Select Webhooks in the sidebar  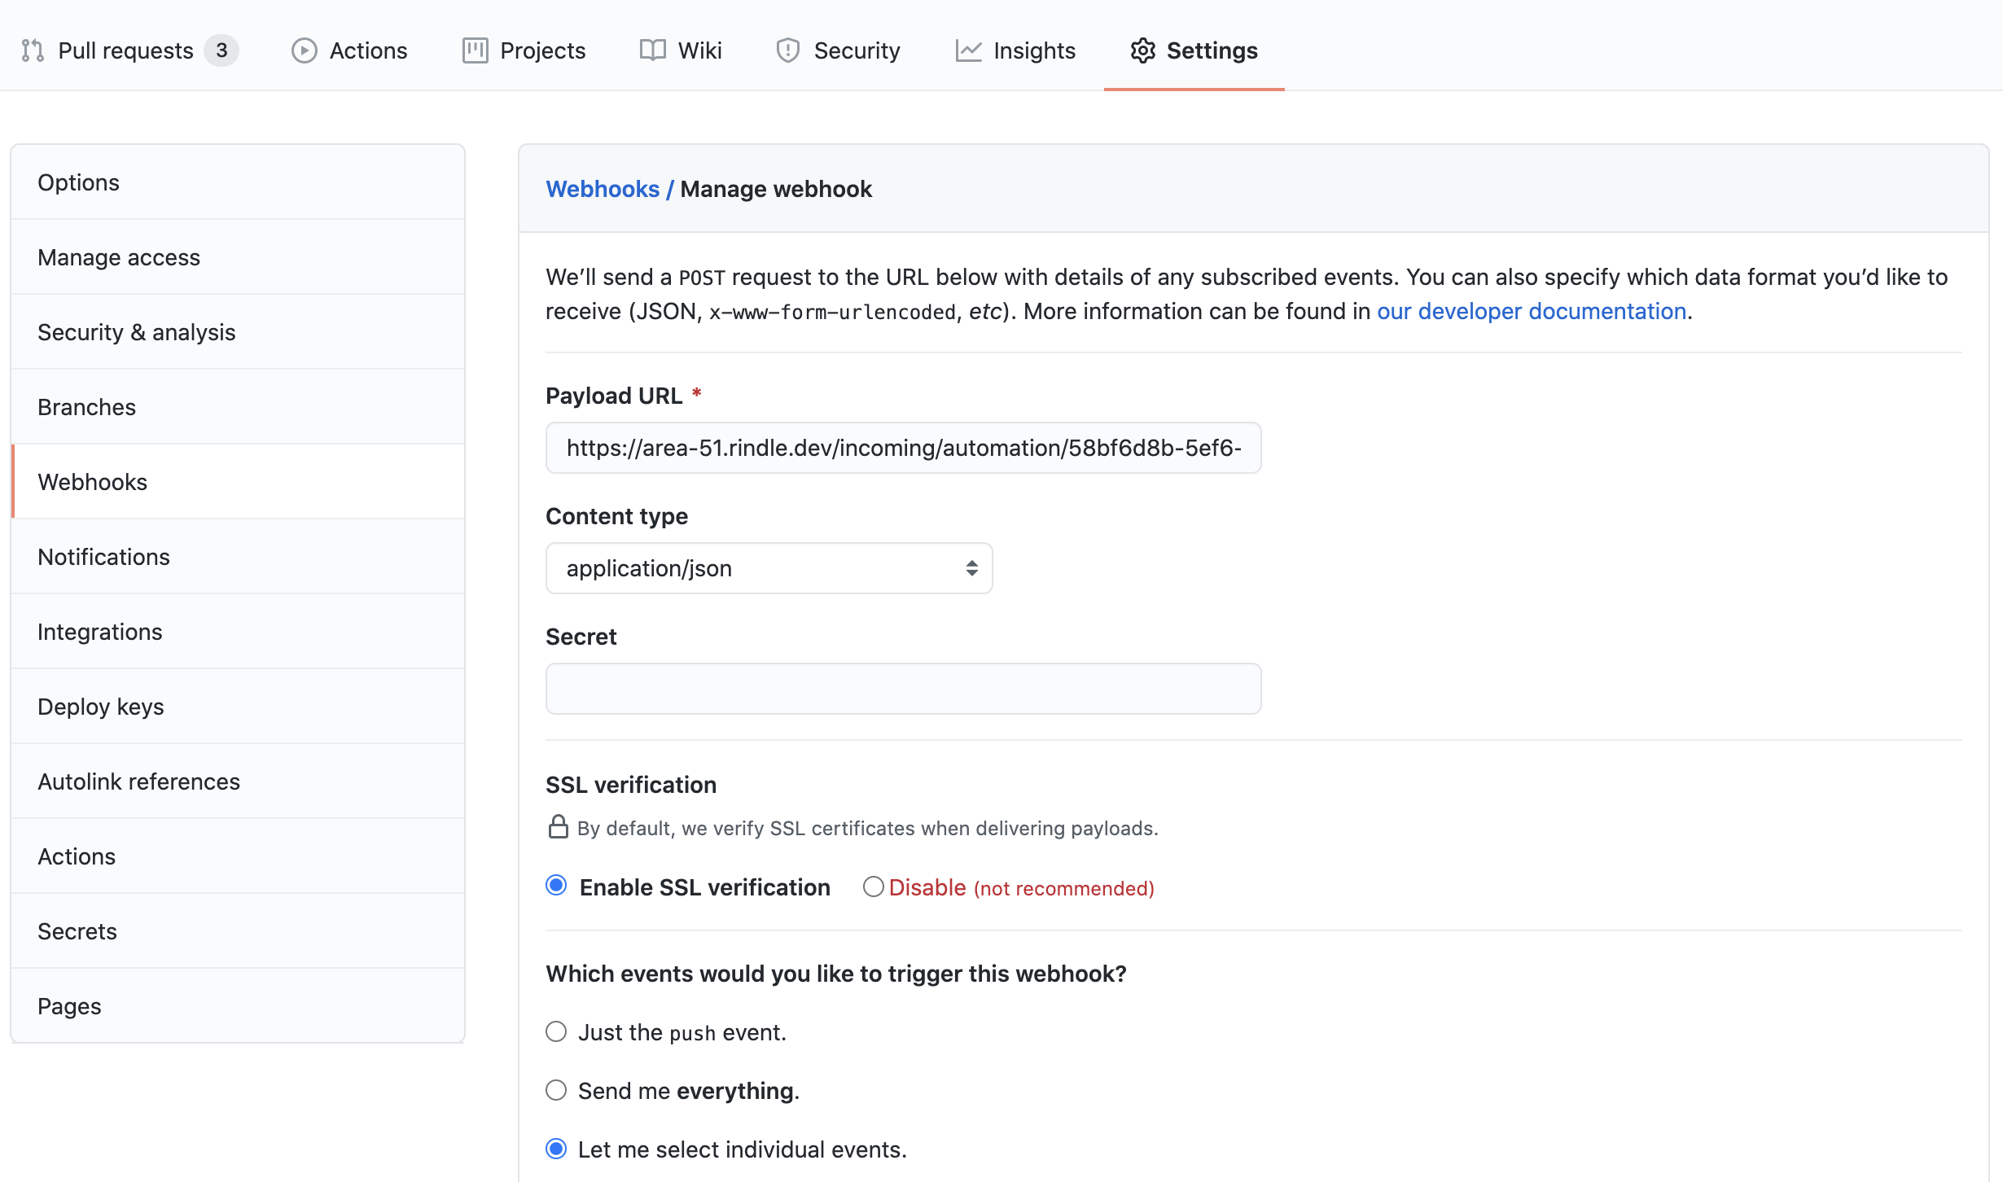(238, 482)
